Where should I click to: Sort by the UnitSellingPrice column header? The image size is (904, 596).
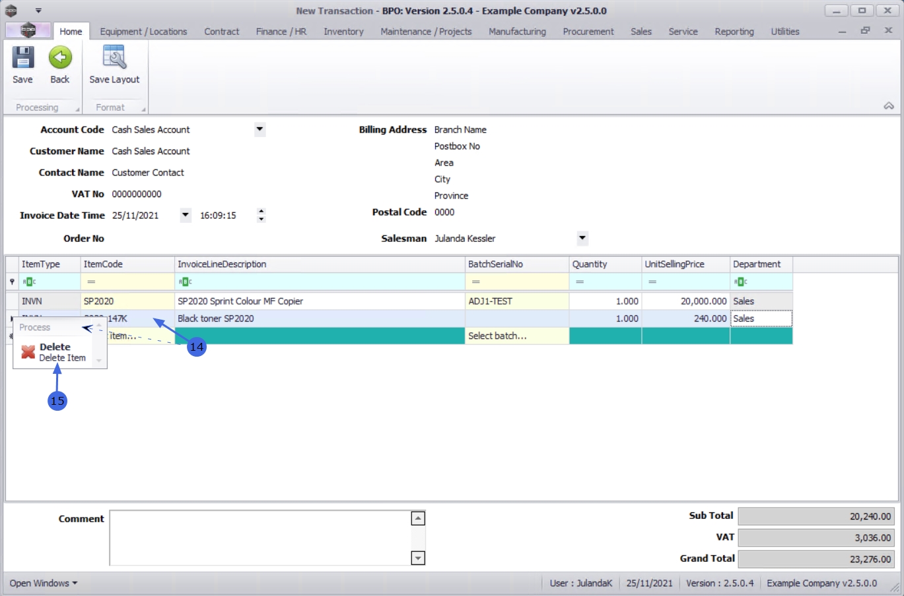(x=686, y=264)
